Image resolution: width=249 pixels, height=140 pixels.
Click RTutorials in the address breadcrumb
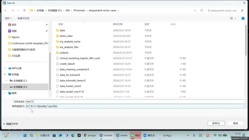tap(79, 10)
